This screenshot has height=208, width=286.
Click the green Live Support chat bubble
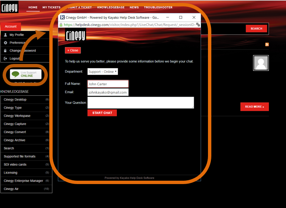[x=15, y=74]
